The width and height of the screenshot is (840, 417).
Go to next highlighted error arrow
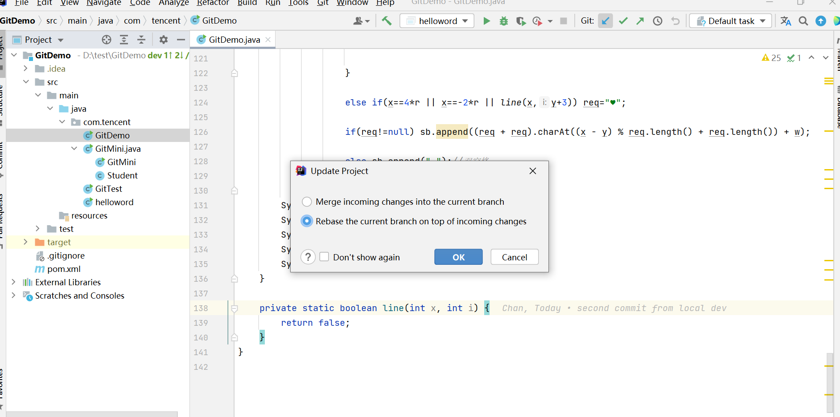tap(826, 57)
